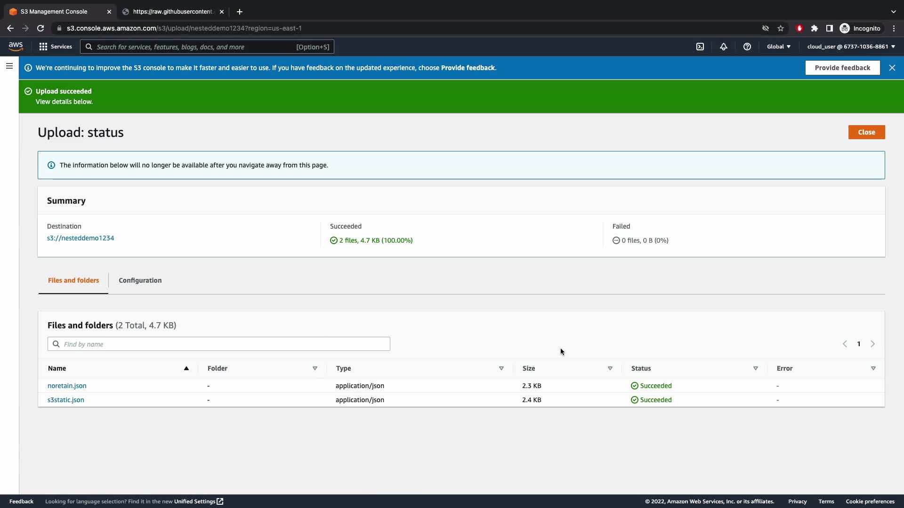Click the Find by name field
Screen dimensions: 904x508
(219, 344)
